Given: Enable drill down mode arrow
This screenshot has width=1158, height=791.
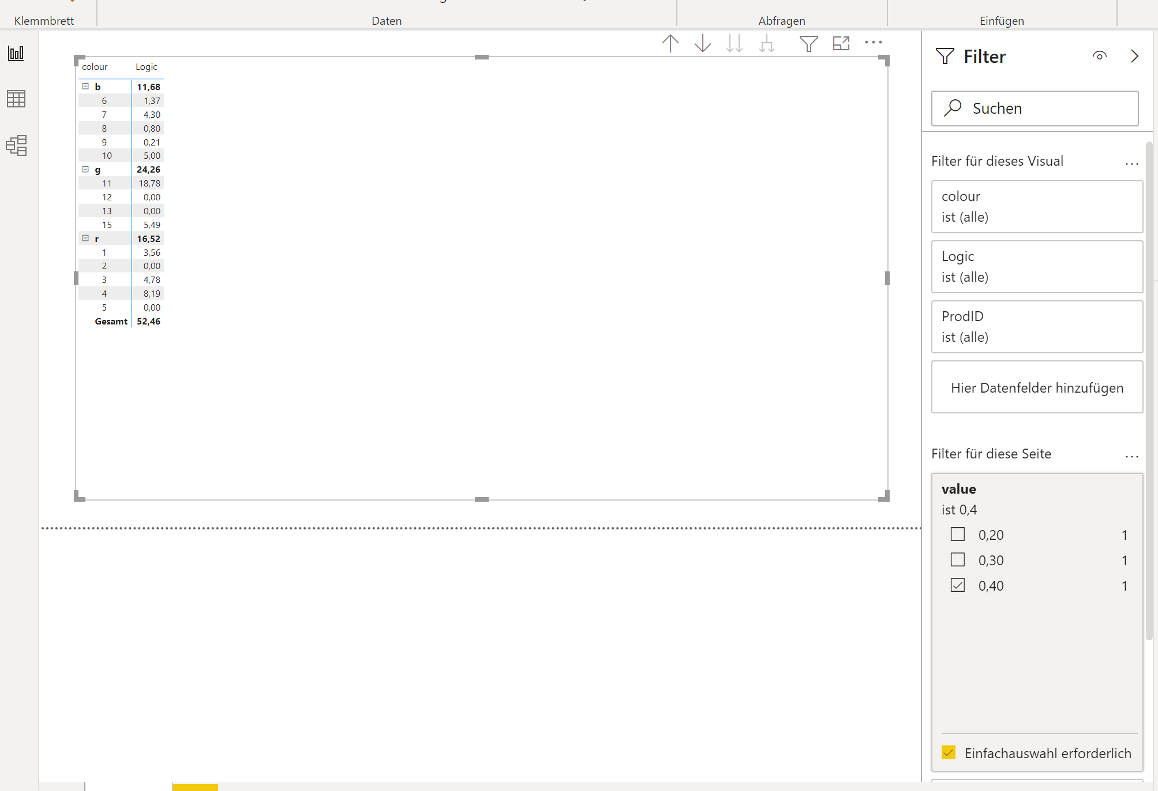Looking at the screenshot, I should (703, 43).
